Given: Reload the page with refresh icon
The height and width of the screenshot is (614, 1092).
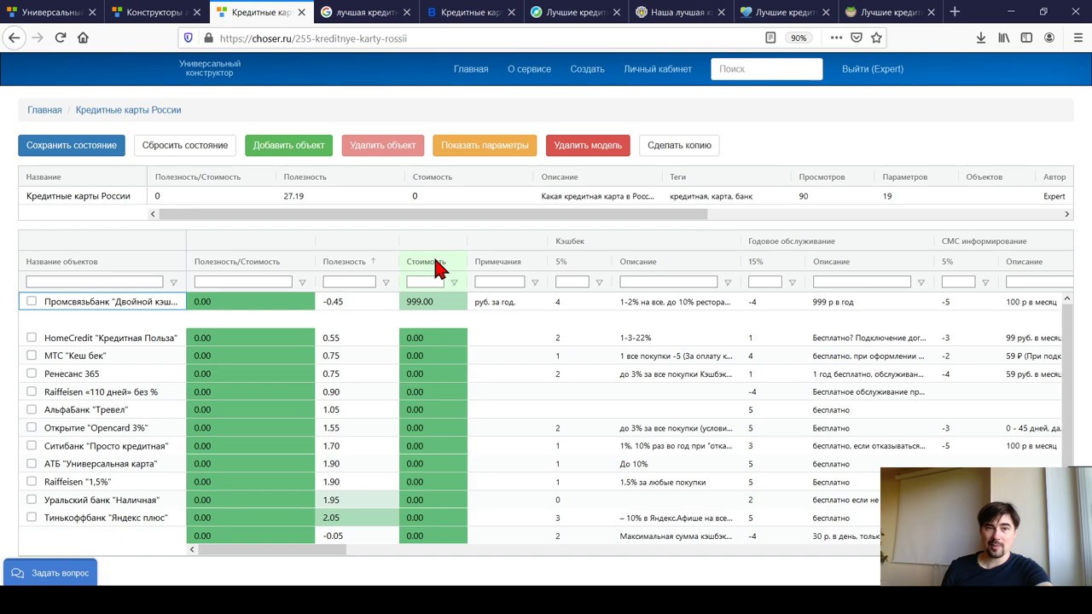Looking at the screenshot, I should (x=61, y=38).
